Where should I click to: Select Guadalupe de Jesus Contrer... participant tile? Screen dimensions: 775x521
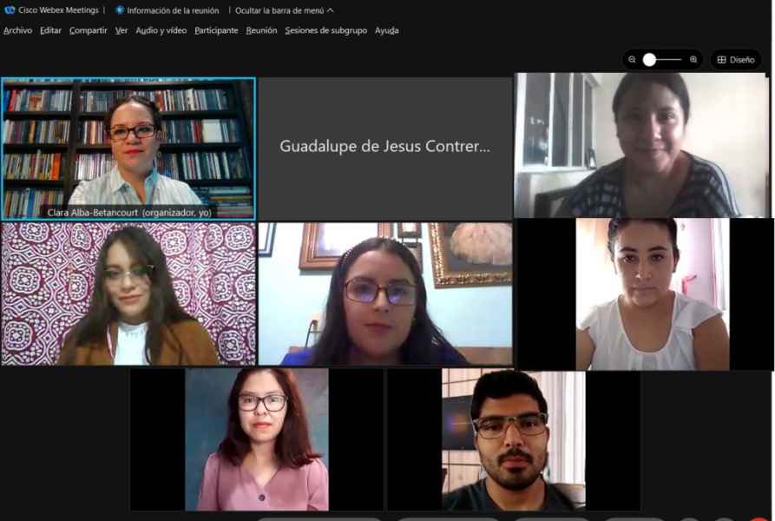tap(385, 148)
